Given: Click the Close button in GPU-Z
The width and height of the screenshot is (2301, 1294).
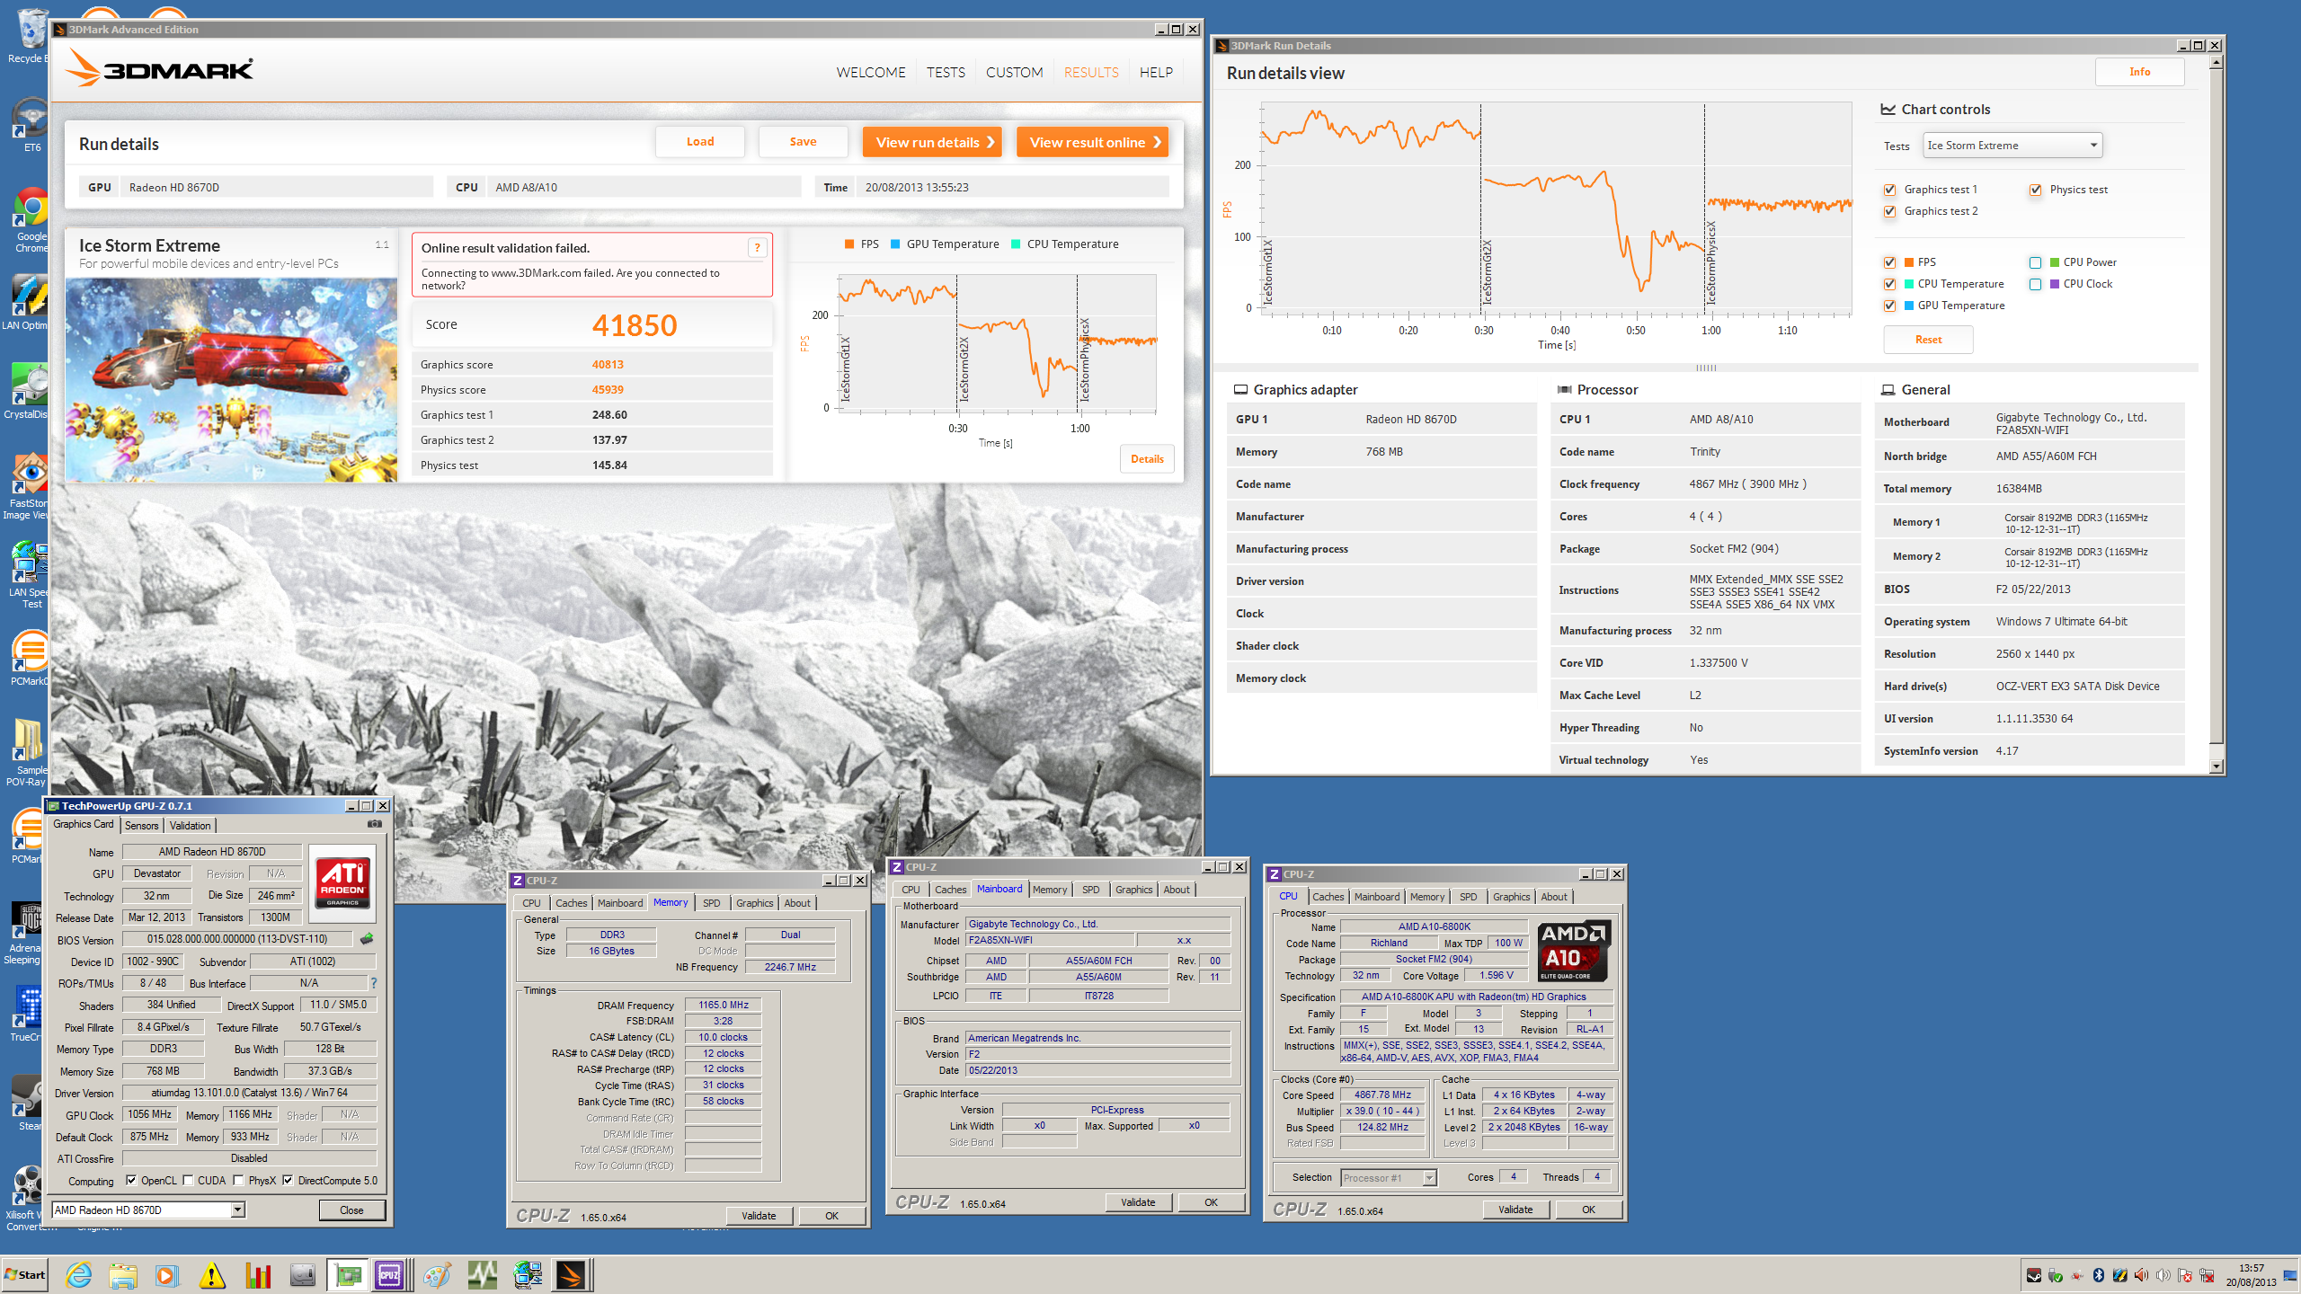Looking at the screenshot, I should coord(351,1210).
